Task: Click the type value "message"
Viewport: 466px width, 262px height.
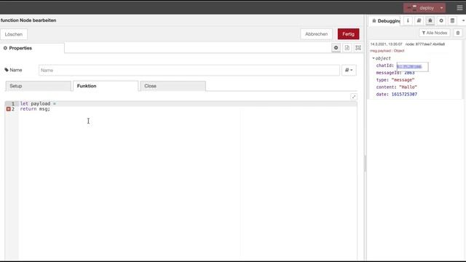Action: click(403, 80)
